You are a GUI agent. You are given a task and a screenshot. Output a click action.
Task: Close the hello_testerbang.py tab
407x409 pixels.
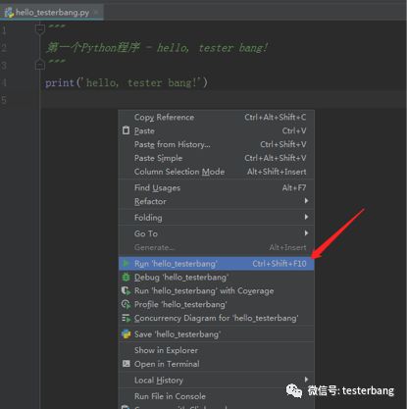96,13
